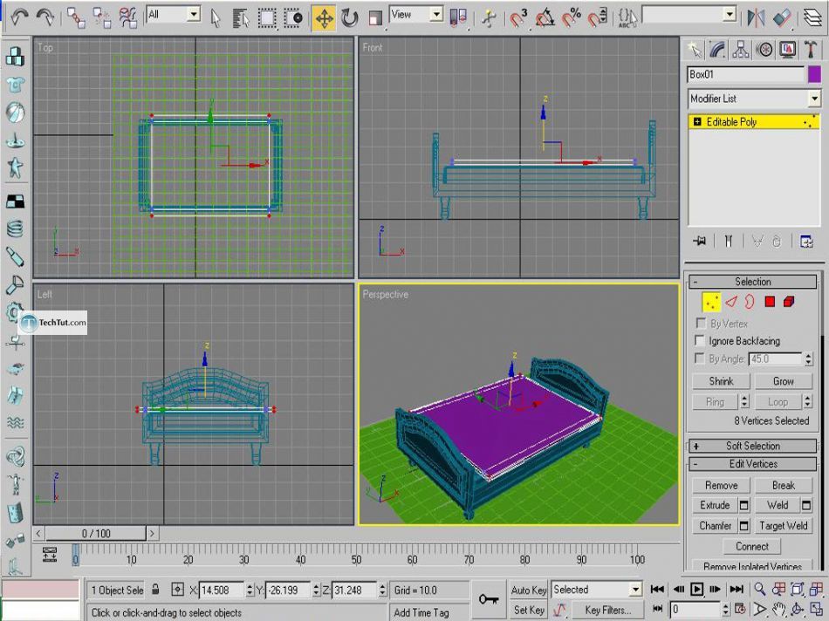The image size is (829, 621).
Task: Click the Shrink selection button
Action: click(x=721, y=381)
